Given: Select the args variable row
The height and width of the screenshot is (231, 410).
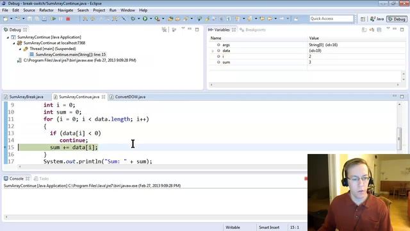Looking at the screenshot, I should [x=307, y=45].
